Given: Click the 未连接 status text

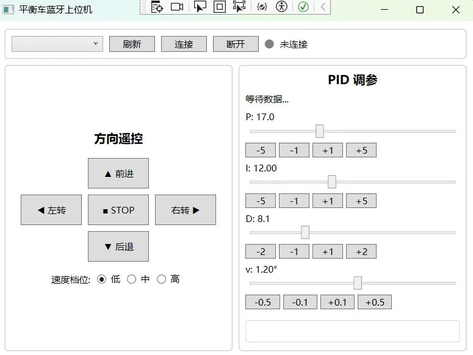Looking at the screenshot, I should [294, 45].
